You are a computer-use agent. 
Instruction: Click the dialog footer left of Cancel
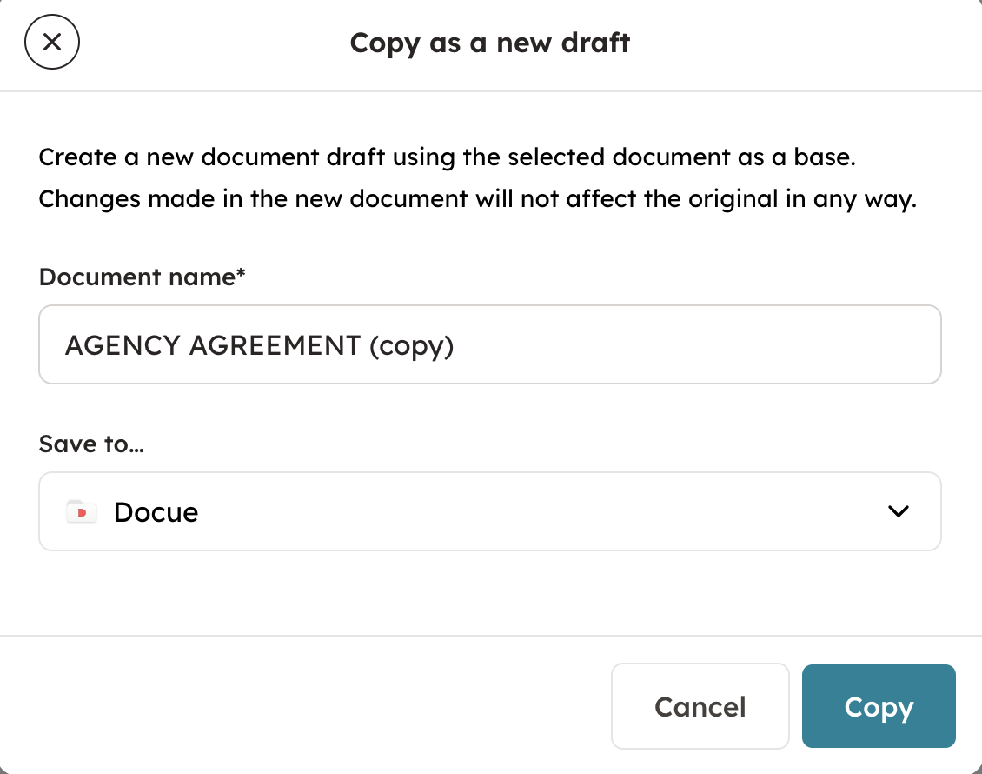click(304, 706)
